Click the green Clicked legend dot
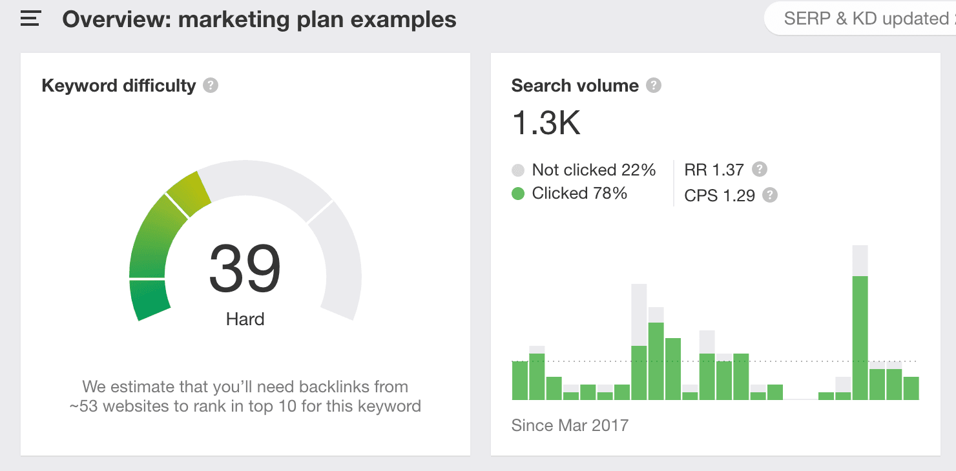 [518, 194]
